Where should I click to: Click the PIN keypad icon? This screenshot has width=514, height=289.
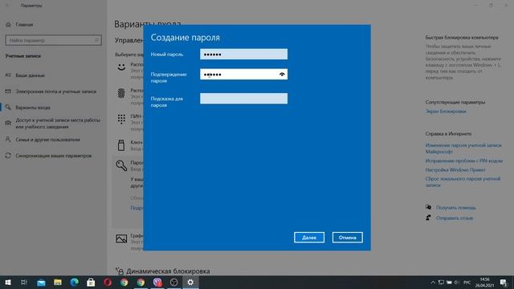pyautogui.click(x=121, y=119)
